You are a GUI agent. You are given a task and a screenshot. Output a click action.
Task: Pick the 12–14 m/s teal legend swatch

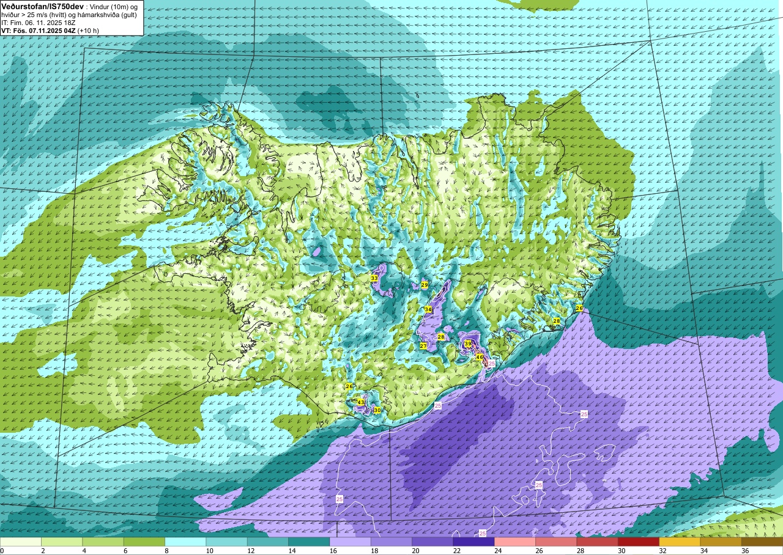(x=268, y=542)
